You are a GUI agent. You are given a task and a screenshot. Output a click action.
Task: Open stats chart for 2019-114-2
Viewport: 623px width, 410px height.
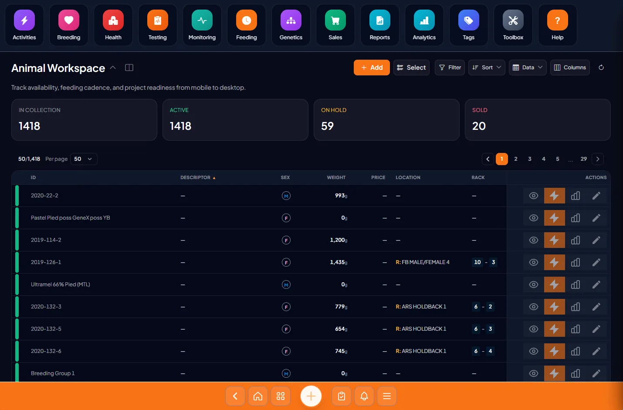[576, 240]
